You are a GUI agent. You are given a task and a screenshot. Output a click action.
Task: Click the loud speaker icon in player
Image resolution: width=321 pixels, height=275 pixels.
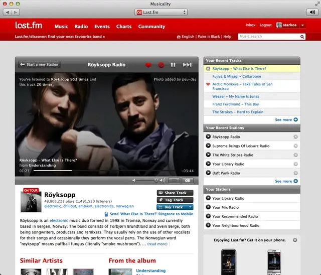163,180
